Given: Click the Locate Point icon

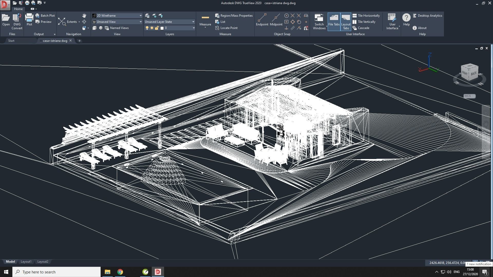Looking at the screenshot, I should pyautogui.click(x=217, y=28).
